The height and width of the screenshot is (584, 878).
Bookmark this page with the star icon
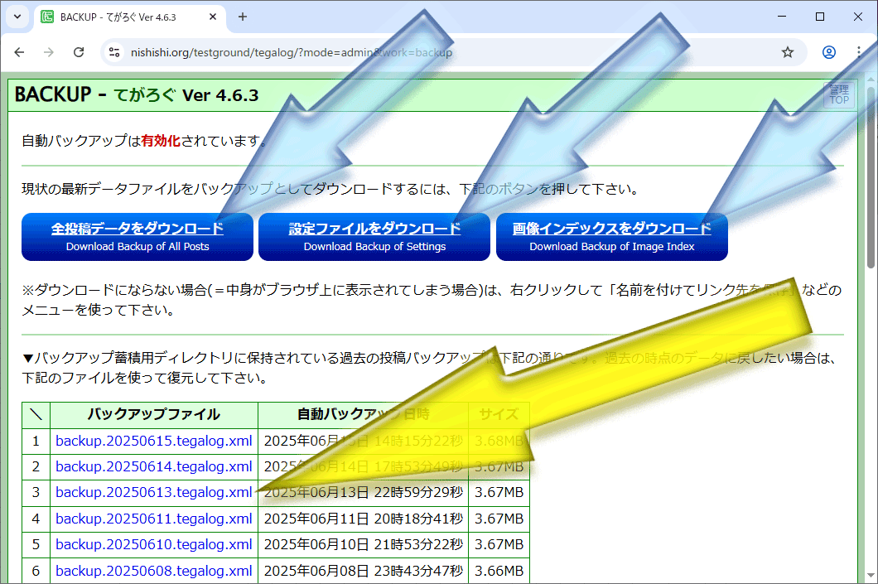coord(787,52)
